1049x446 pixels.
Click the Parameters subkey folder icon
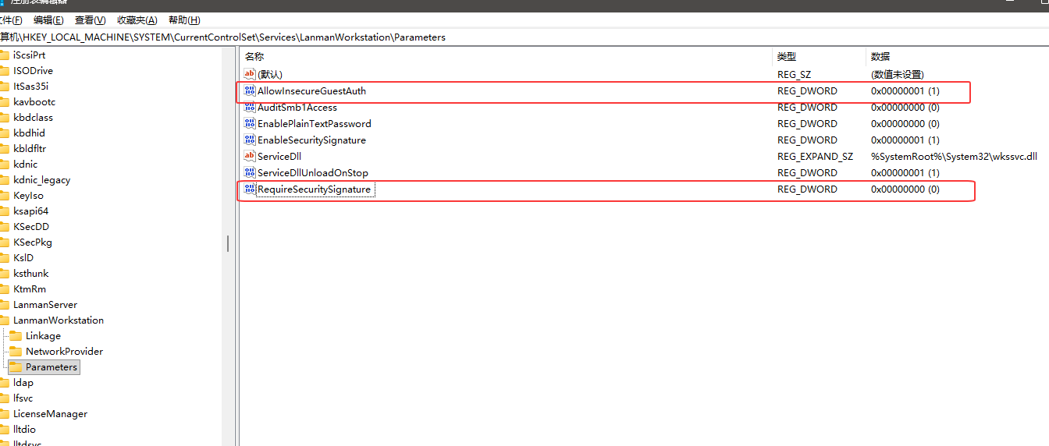pos(16,366)
